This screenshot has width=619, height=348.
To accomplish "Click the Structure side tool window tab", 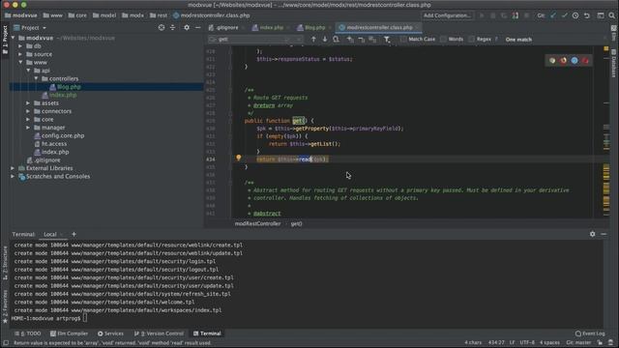I will pyautogui.click(x=5, y=262).
